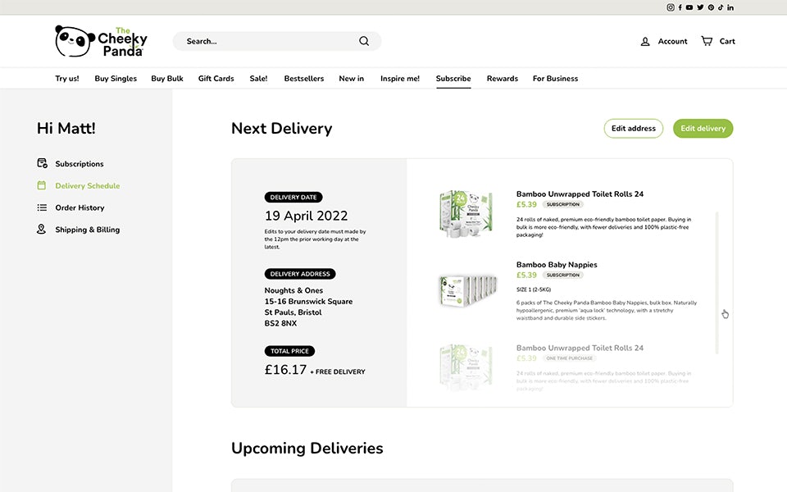Click Noughts & Ones address name
This screenshot has height=492, width=787.
click(293, 290)
